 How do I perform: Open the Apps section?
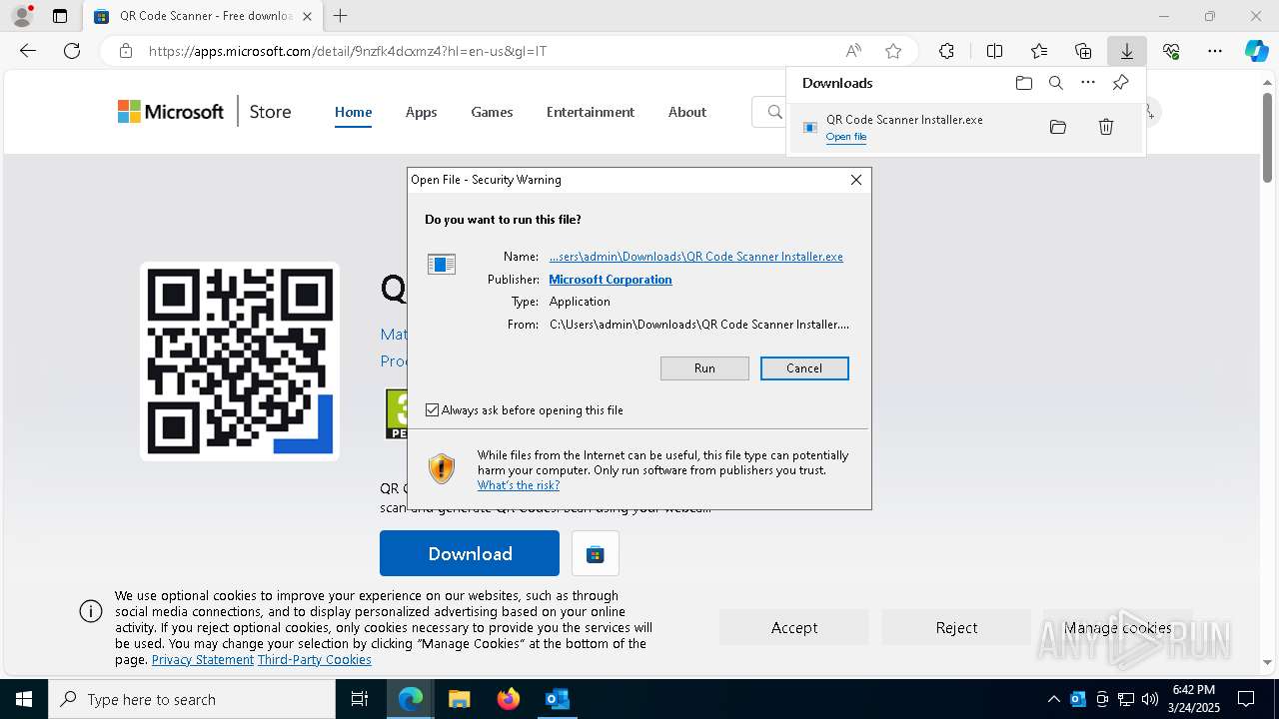pos(421,112)
